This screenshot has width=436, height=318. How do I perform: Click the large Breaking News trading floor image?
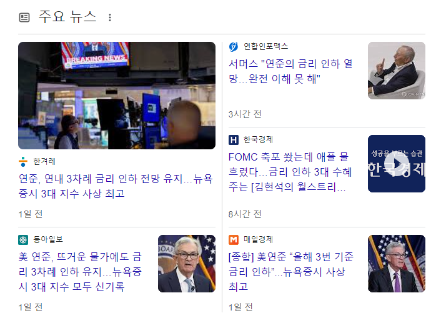coord(117,96)
